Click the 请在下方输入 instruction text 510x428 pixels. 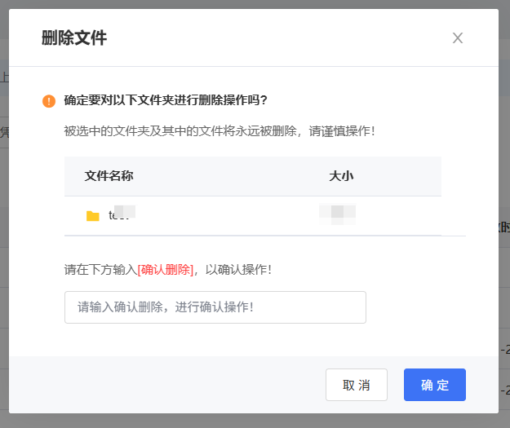coord(100,270)
